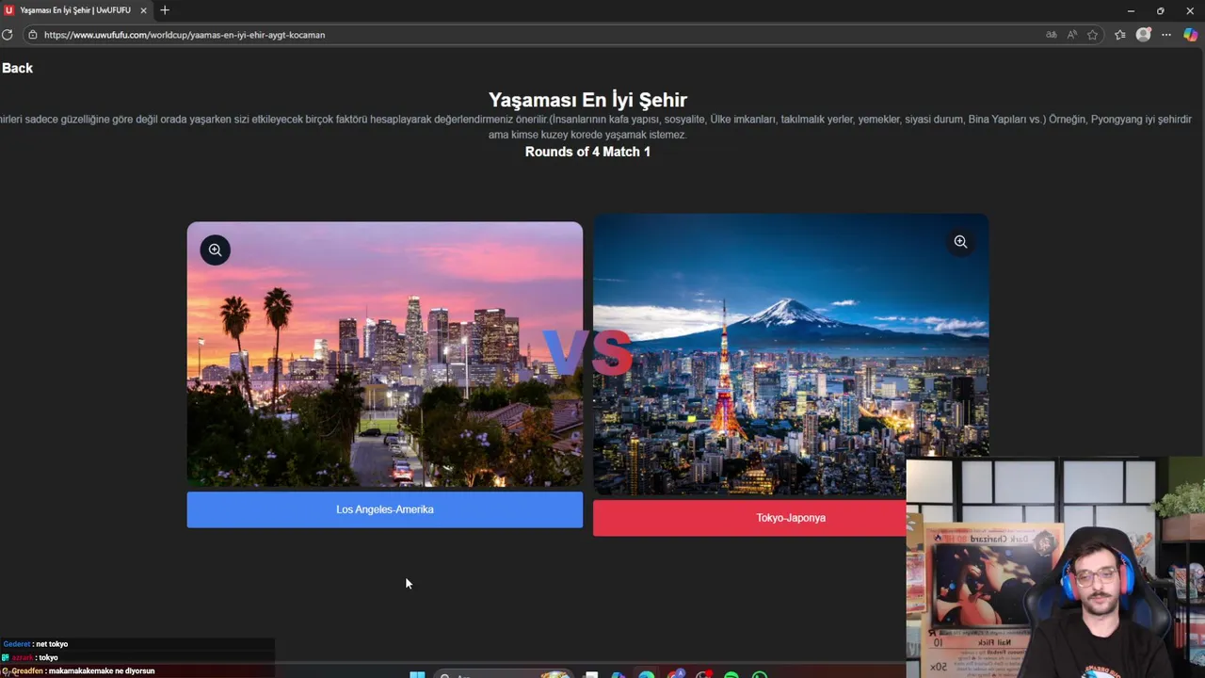
Task: Open the Windows Start menu
Action: coord(417,674)
